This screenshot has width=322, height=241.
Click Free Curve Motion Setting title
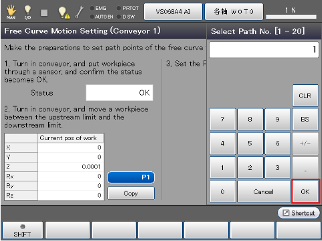tap(82, 31)
